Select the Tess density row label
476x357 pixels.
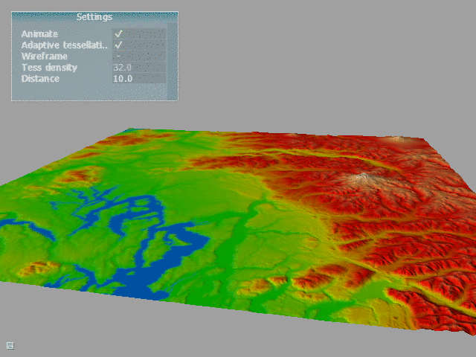click(49, 68)
